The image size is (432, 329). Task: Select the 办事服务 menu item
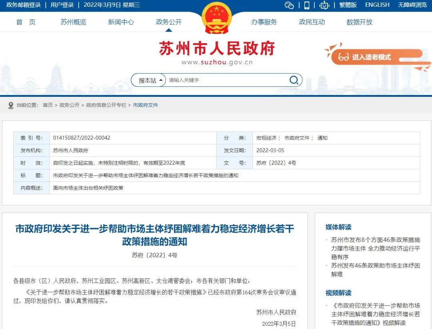click(264, 22)
